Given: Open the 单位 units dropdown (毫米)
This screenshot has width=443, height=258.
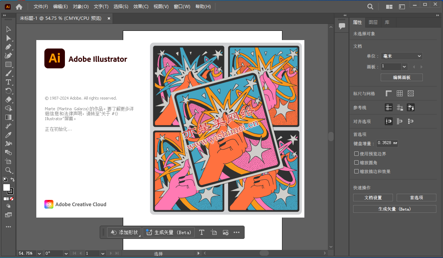Looking at the screenshot, I should (402, 56).
